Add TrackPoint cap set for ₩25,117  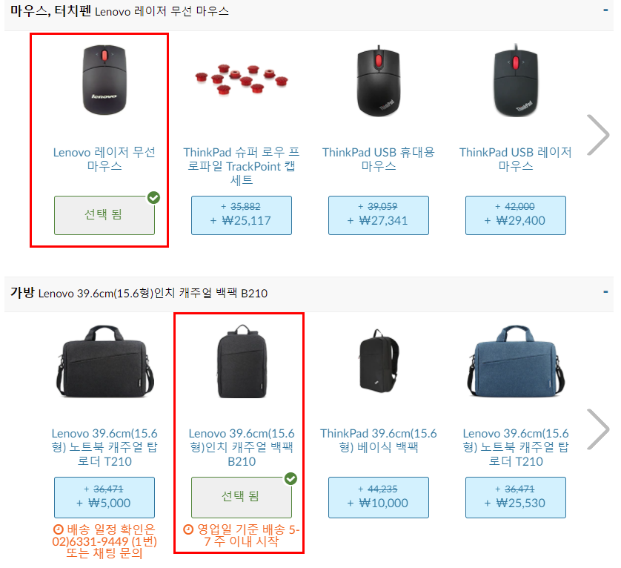(x=241, y=215)
